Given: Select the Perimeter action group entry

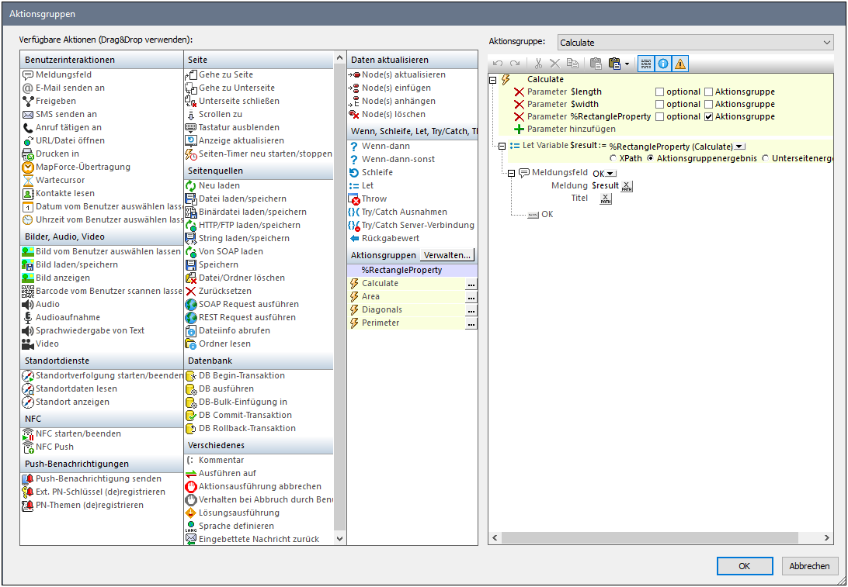Looking at the screenshot, I should tap(381, 323).
